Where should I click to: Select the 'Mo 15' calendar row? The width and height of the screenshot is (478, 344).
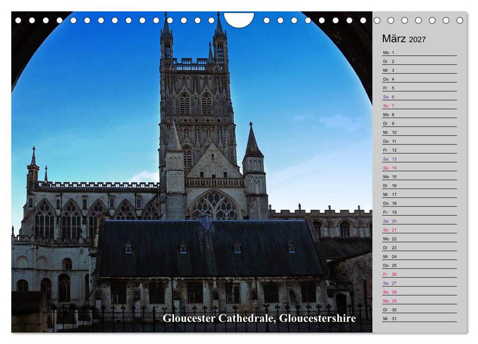tap(419, 176)
